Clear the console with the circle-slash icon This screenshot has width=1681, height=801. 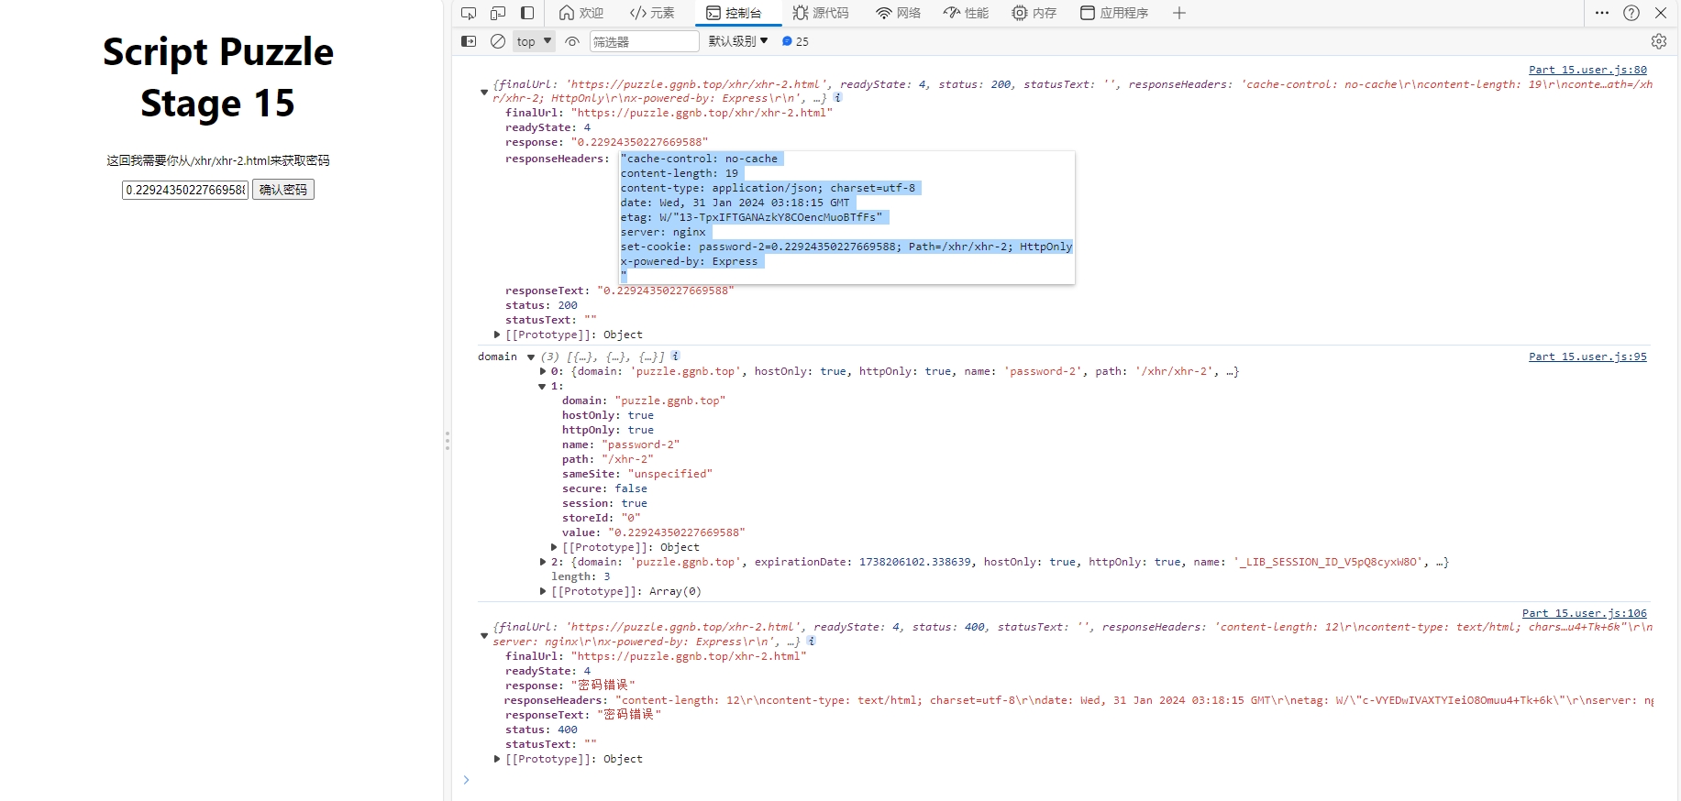(498, 41)
